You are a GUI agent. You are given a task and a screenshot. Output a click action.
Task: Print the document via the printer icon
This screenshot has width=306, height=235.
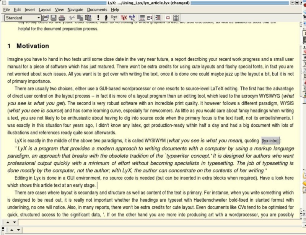[x=62, y=18]
